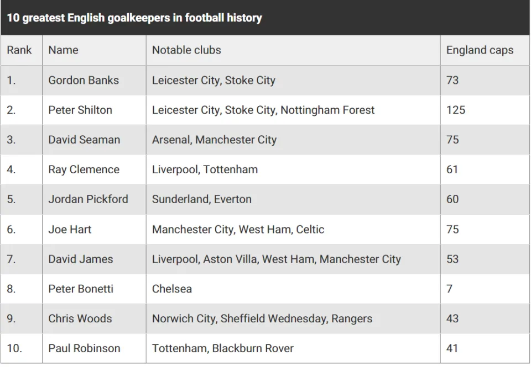Screen dimensions: 531x367
Task: Click Peter Bonetti's Chelsea club cell
Action: click(293, 289)
